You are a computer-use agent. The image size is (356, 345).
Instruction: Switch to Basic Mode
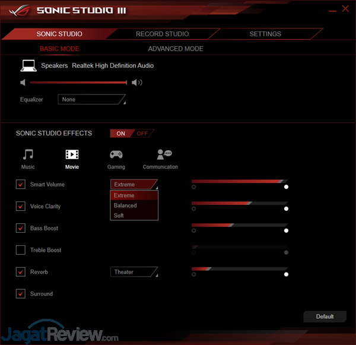tap(59, 49)
